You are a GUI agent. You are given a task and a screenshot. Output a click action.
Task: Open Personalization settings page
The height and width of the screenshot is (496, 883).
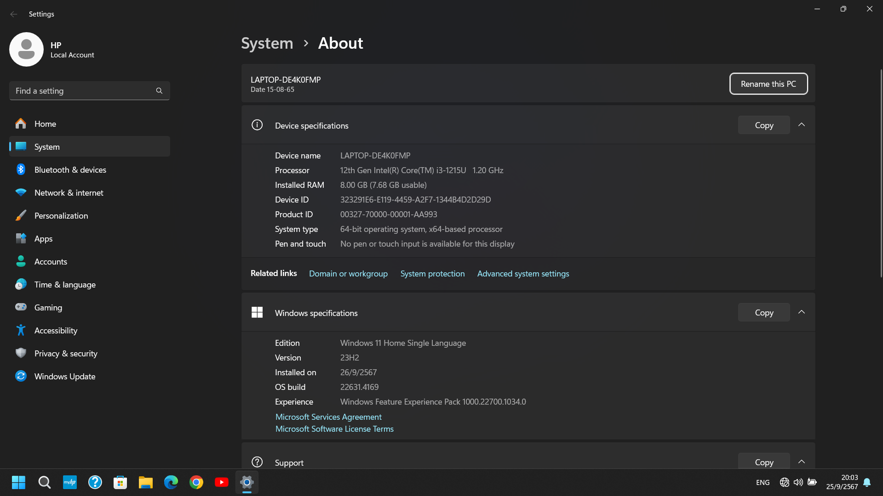90,215
